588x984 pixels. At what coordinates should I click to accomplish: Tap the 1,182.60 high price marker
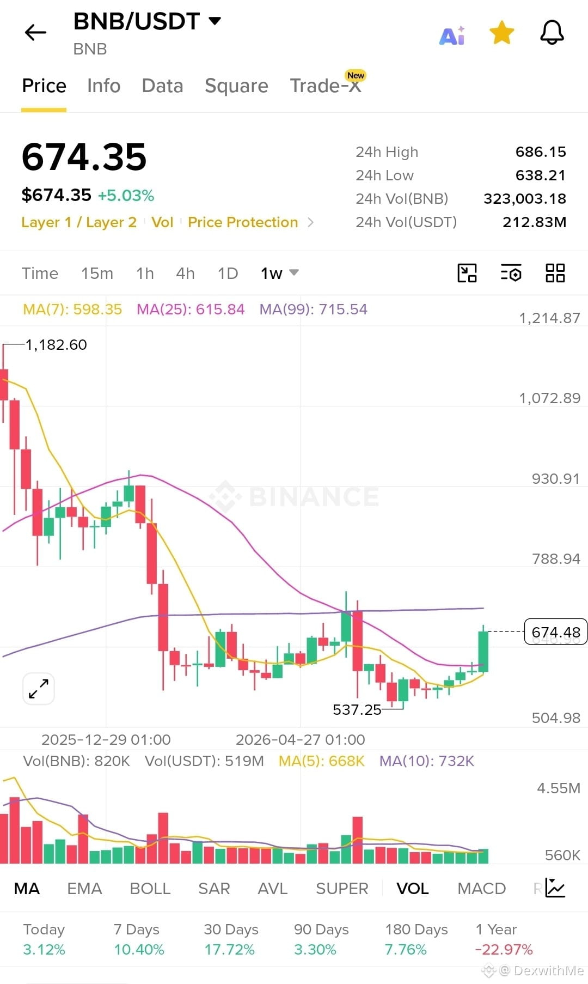coord(56,344)
